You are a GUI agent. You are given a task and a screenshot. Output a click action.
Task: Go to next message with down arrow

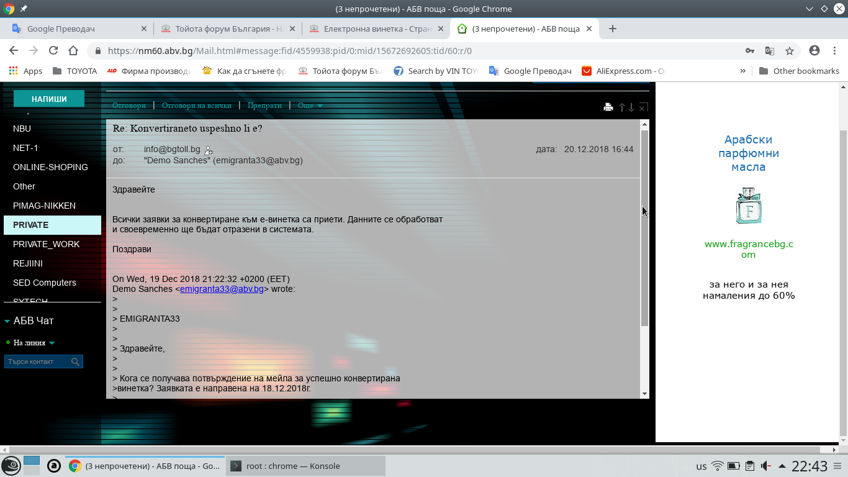click(x=631, y=107)
